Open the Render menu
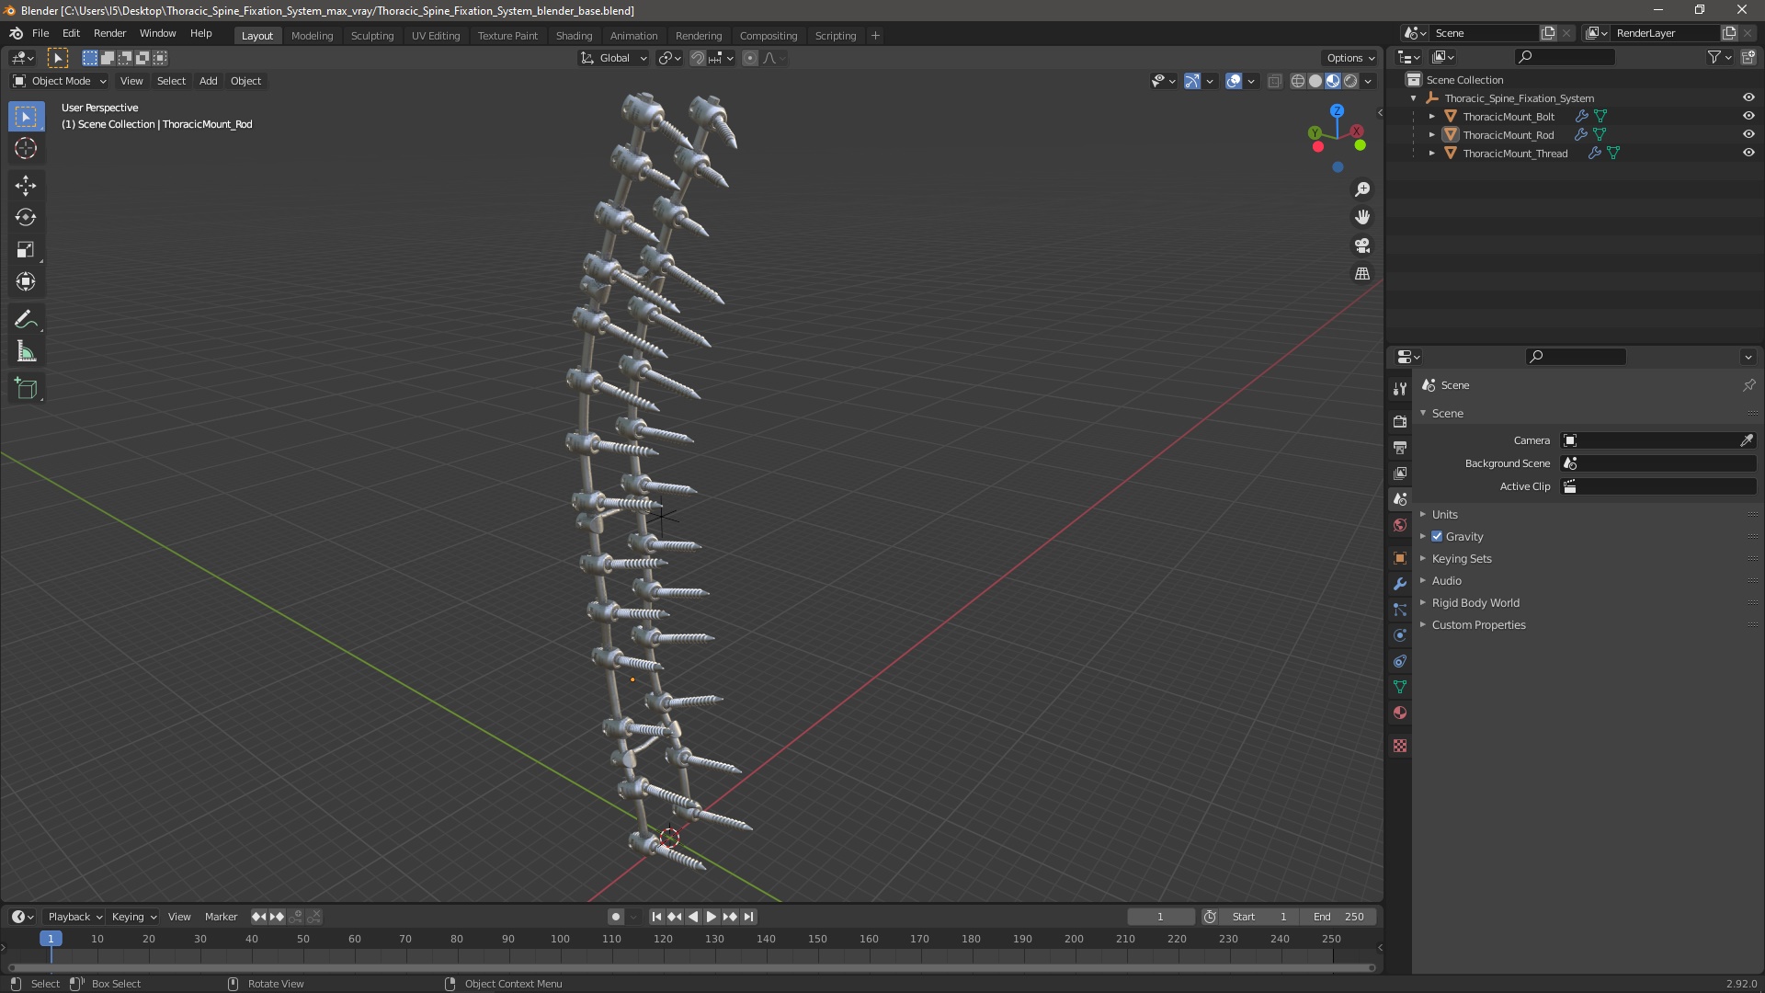 (x=109, y=33)
